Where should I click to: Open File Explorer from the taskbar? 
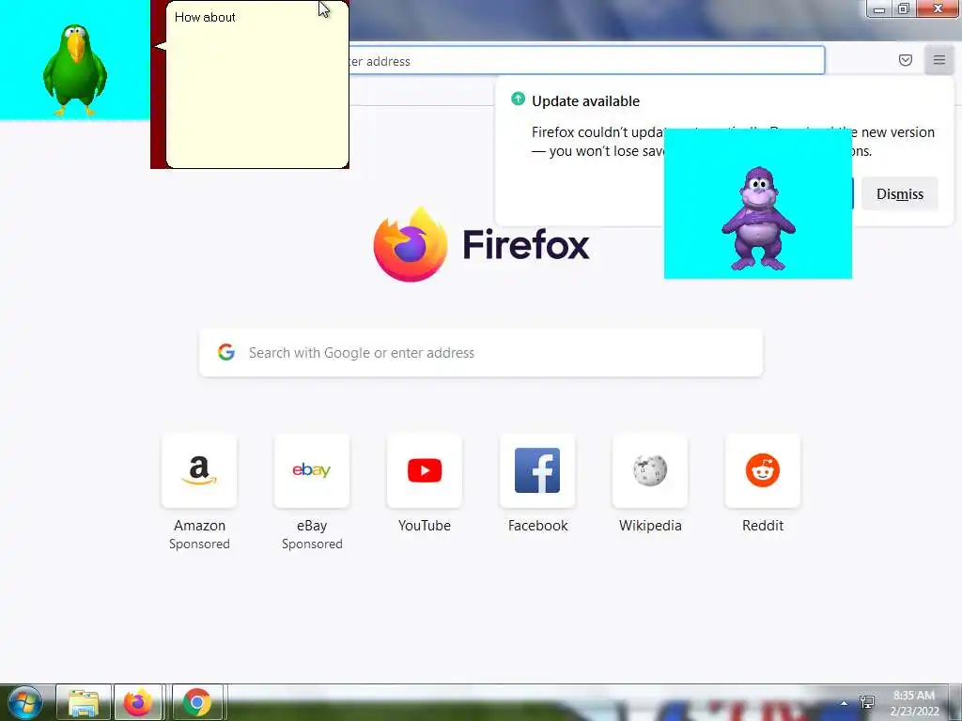84,702
